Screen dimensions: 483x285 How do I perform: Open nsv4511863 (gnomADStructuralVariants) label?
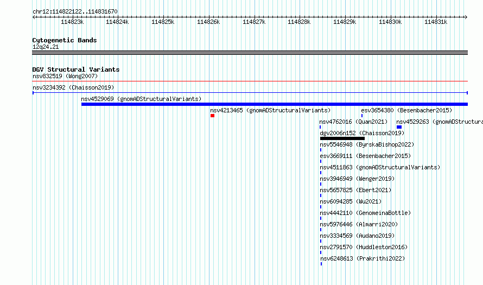point(380,167)
